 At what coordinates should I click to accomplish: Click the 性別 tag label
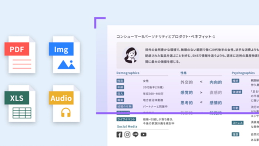click(120, 81)
